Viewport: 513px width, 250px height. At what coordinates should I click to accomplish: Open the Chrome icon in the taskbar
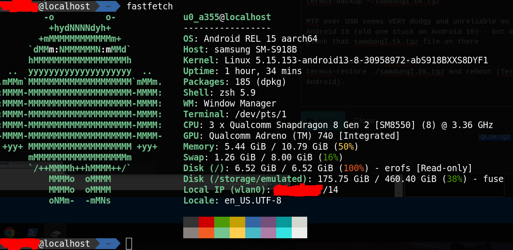pyautogui.click(x=9, y=233)
